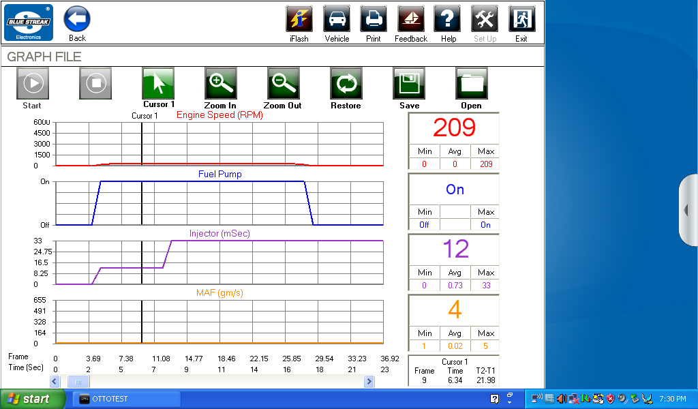Click the Restore graph view icon
The width and height of the screenshot is (698, 409).
[346, 83]
